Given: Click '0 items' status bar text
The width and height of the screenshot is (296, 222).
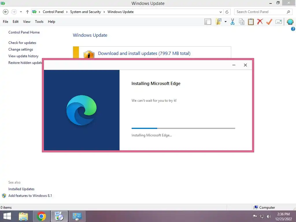Looking at the screenshot, I should point(6,208).
